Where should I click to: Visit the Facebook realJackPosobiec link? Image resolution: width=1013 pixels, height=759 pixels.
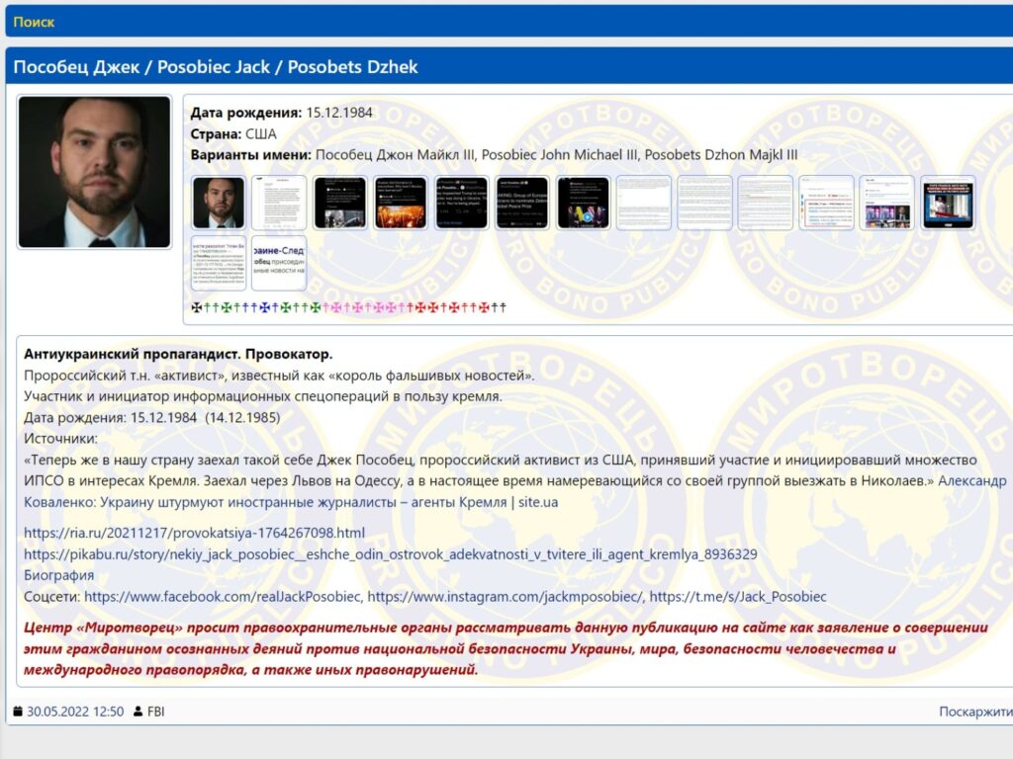click(x=222, y=596)
